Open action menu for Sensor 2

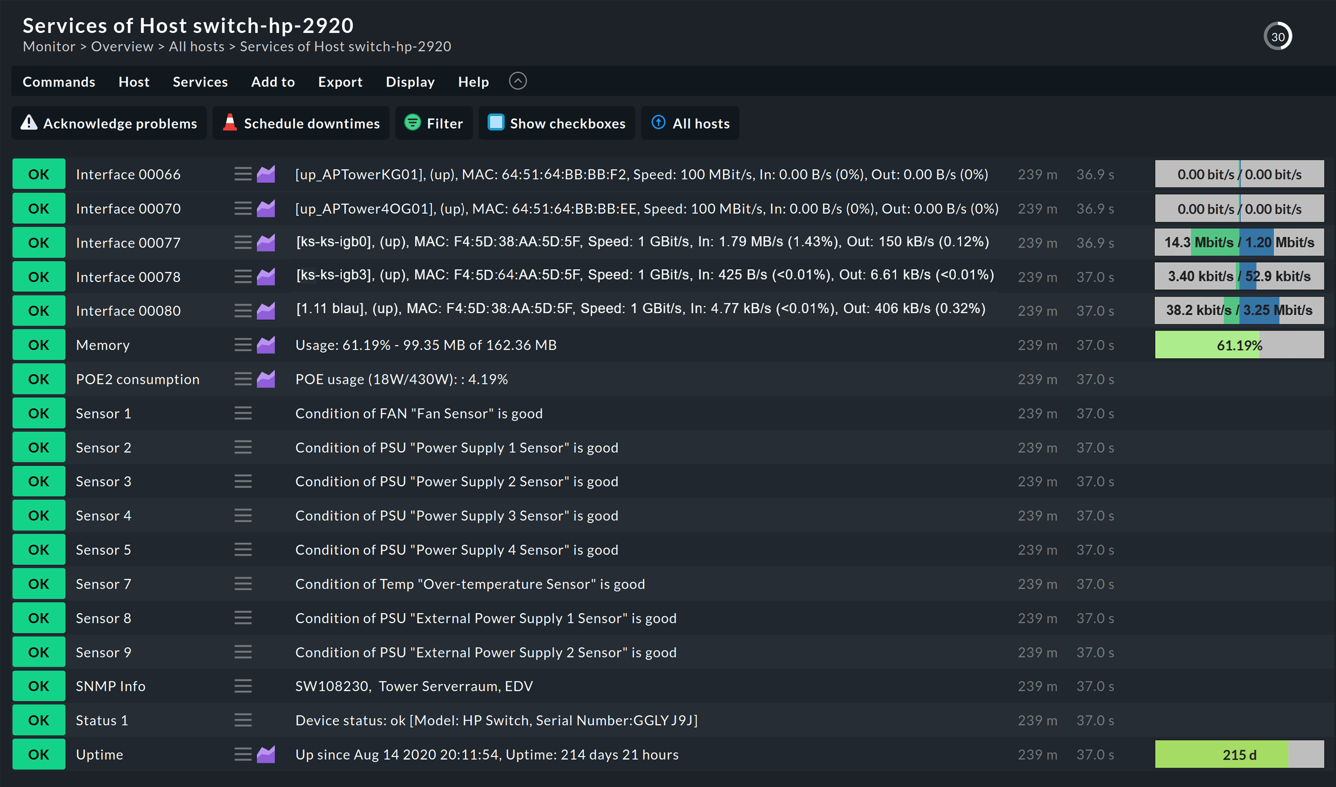click(x=243, y=447)
